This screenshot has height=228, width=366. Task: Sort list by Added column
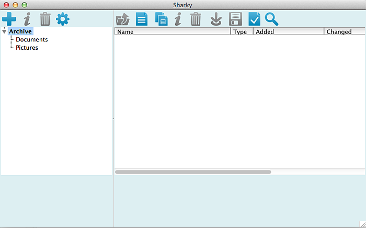click(x=288, y=32)
